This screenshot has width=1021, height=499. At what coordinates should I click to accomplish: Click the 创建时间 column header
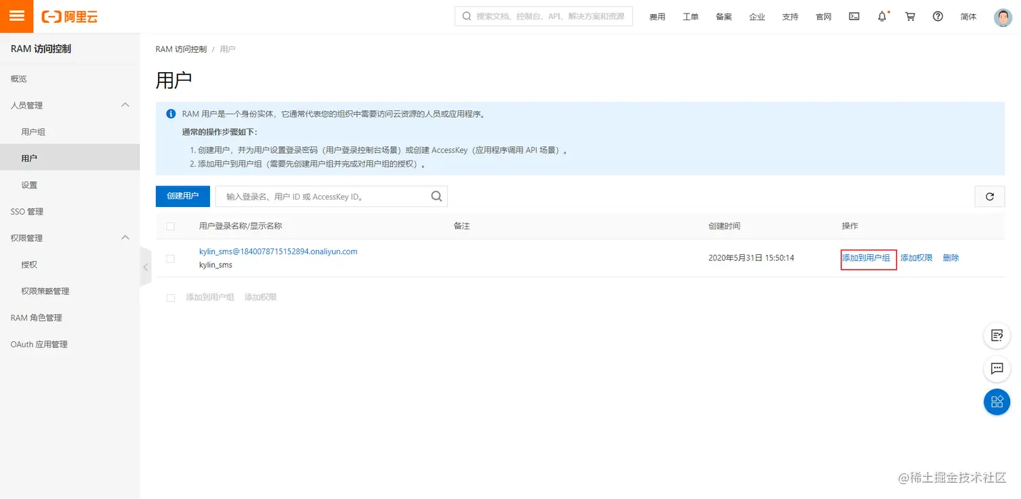point(724,226)
